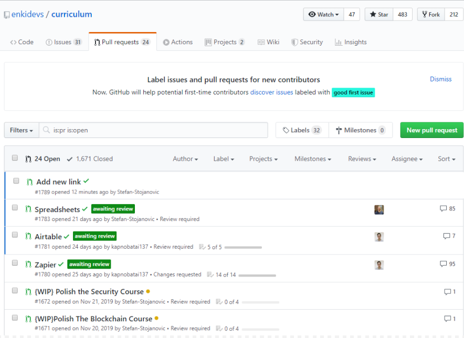Expand the Author filter menu
Viewport: 464px width, 338px height.
click(x=185, y=159)
